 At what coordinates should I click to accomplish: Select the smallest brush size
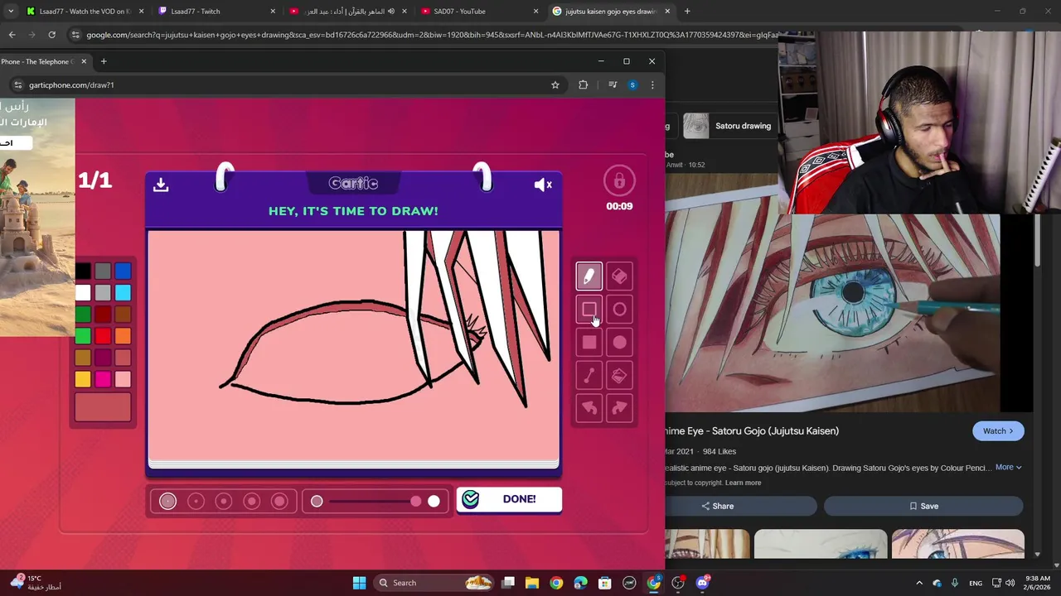click(168, 501)
